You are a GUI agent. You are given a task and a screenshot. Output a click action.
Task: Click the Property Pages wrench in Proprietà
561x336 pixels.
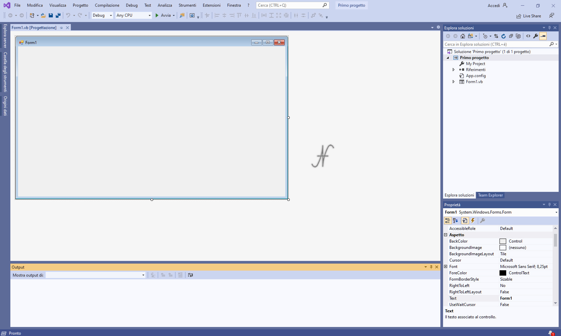coord(482,221)
